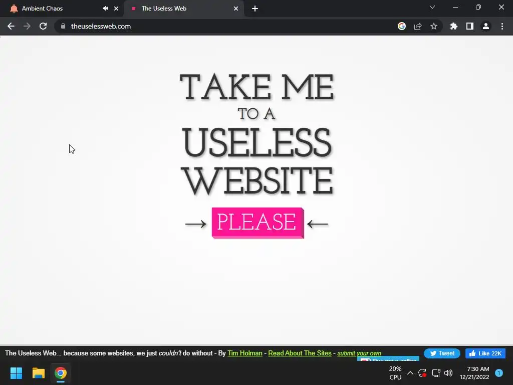Open File Explorer from the taskbar
The height and width of the screenshot is (385, 513).
(38, 373)
